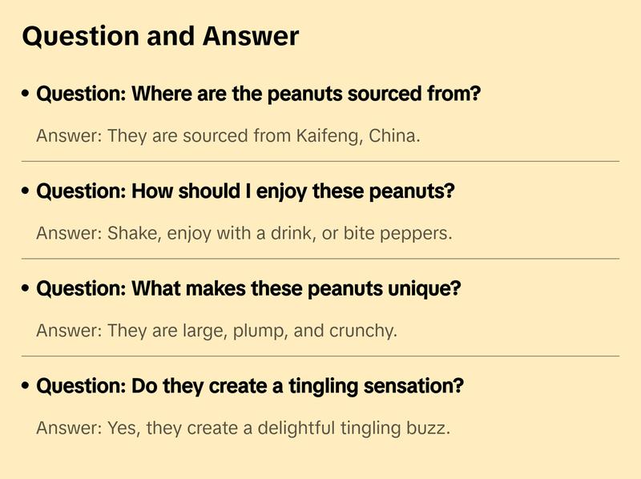Click the "Question and Answer" heading
This screenshot has width=641, height=479.
click(x=160, y=36)
